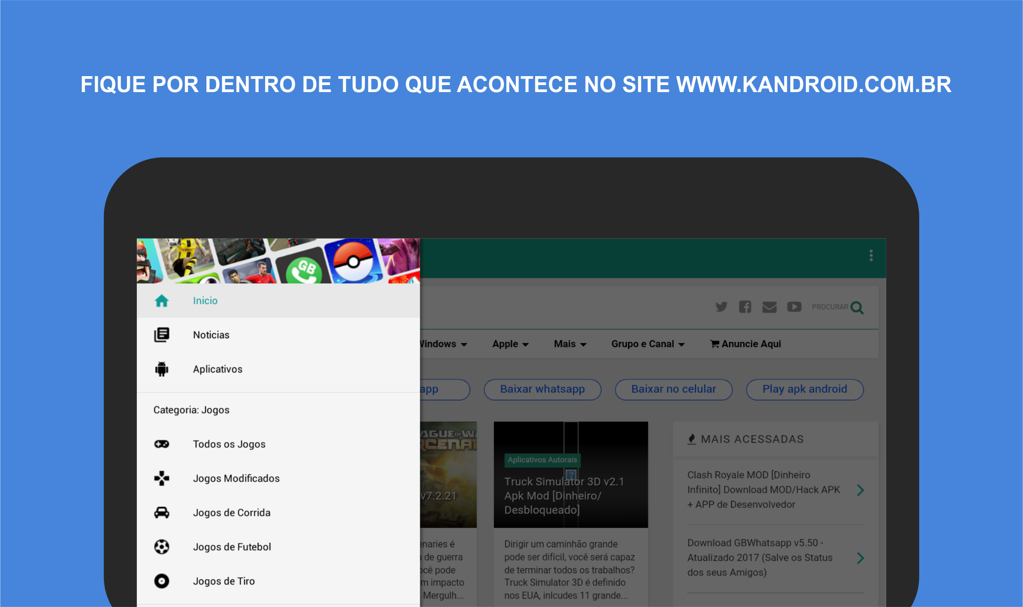Click the search magnifier next to Procurar

point(857,308)
